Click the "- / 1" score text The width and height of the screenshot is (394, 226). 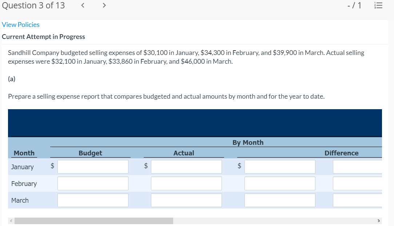point(354,5)
